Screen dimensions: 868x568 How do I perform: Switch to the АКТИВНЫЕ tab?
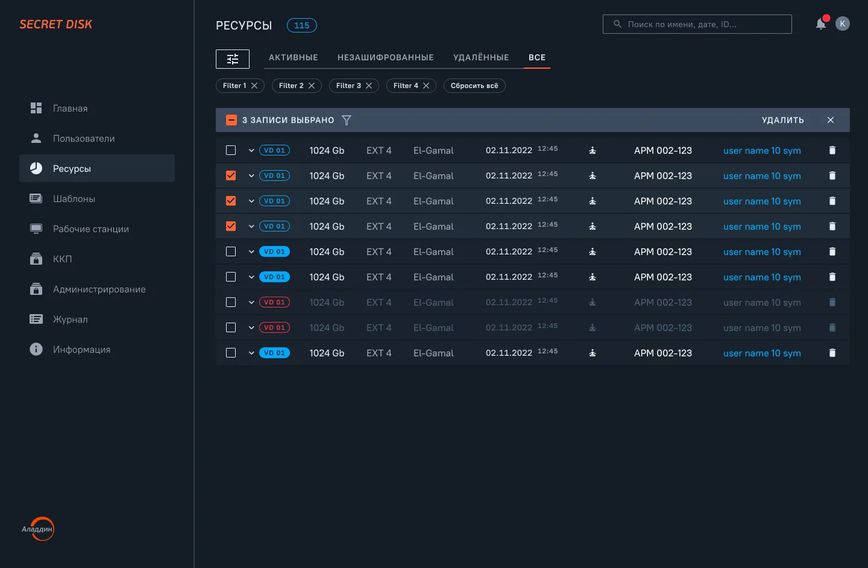pyautogui.click(x=294, y=58)
